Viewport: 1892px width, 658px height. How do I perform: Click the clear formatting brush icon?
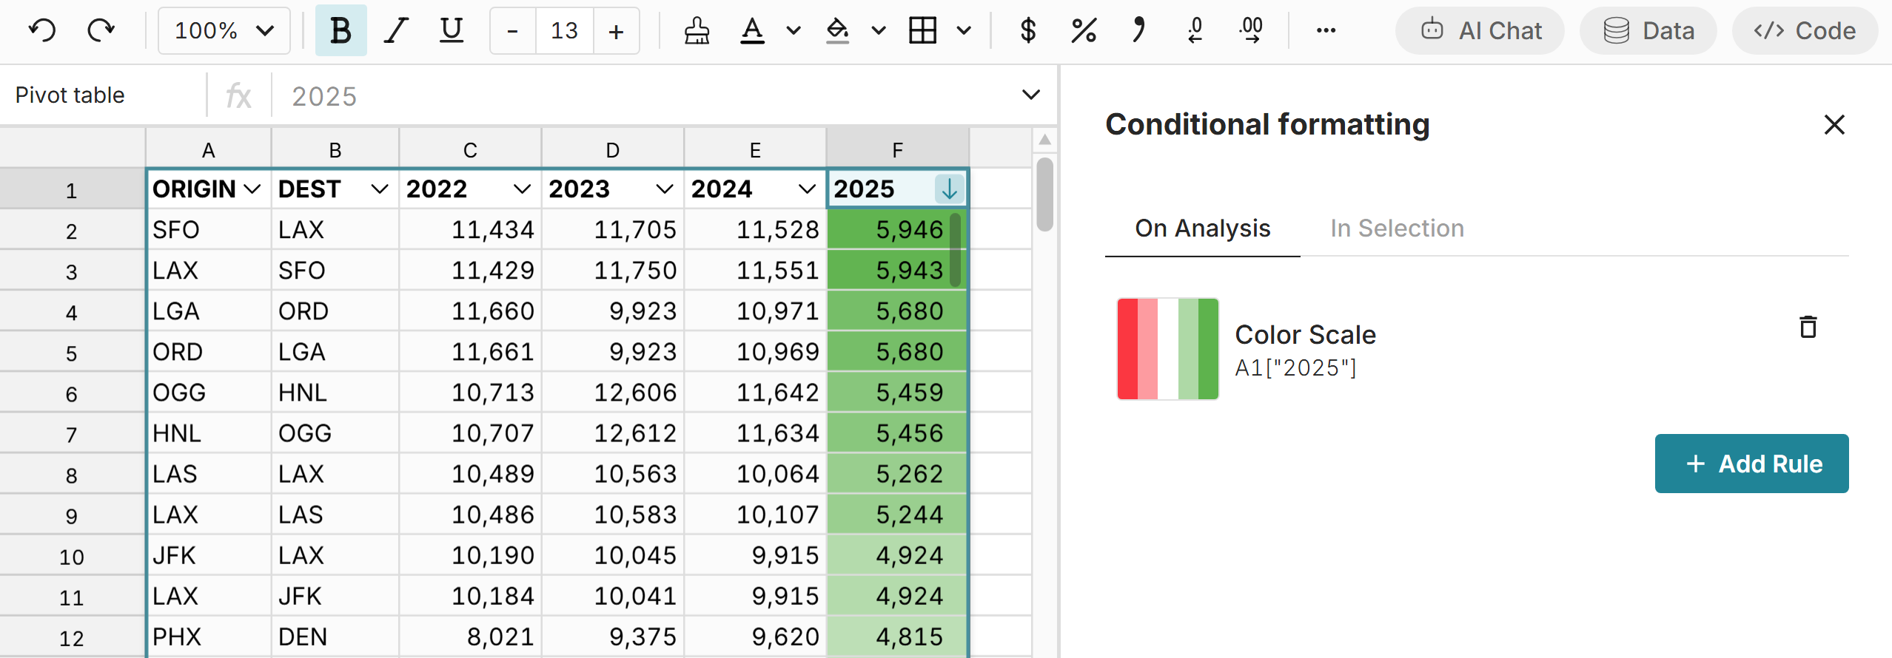tap(697, 31)
